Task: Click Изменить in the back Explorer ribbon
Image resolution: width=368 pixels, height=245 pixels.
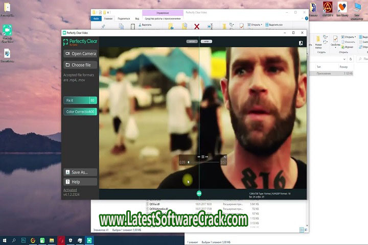Action: pos(348,42)
